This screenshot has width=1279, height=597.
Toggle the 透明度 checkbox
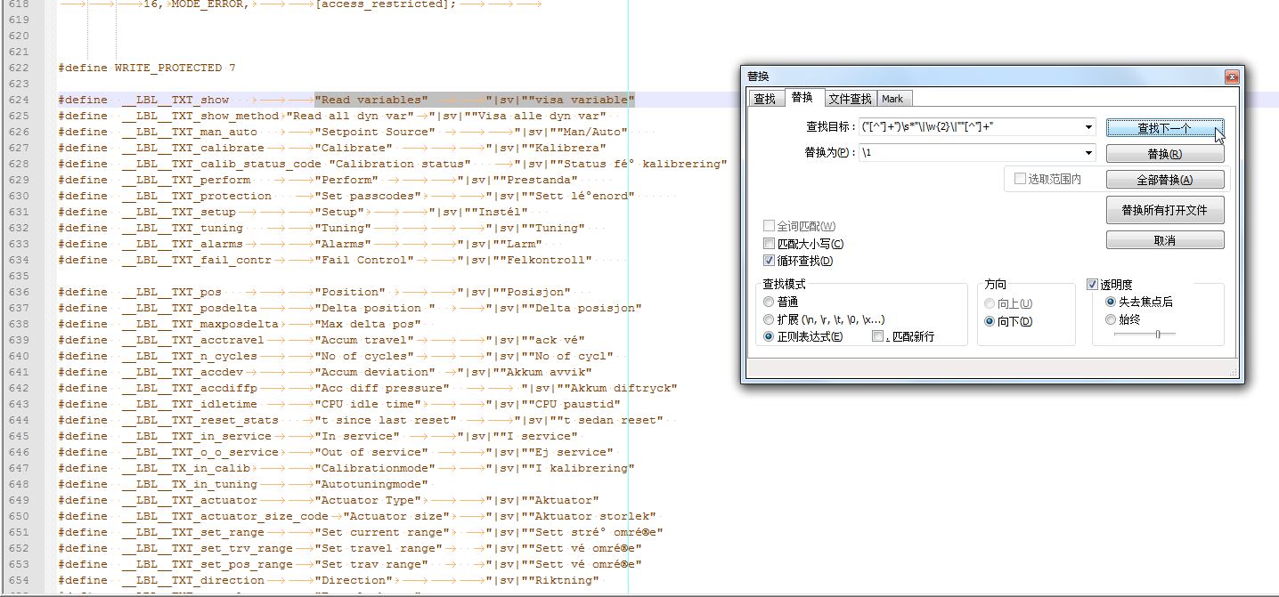pos(1093,285)
